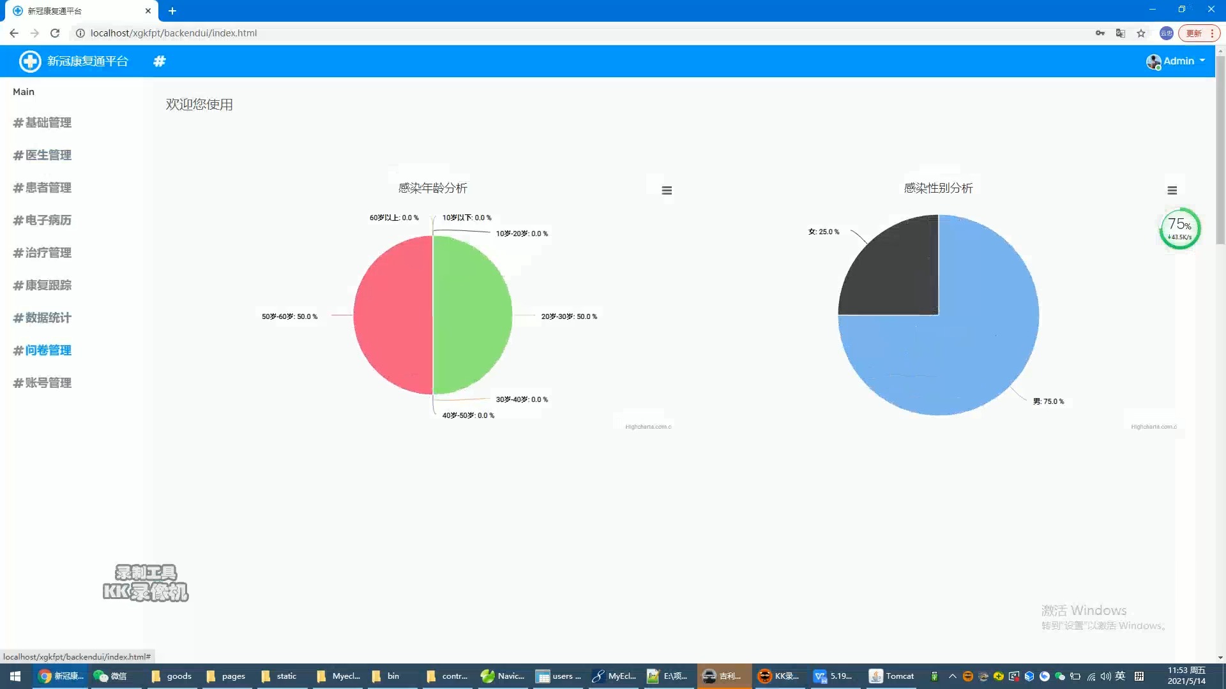The image size is (1226, 689).
Task: Open the KK录像机 taskbar item
Action: 778,676
